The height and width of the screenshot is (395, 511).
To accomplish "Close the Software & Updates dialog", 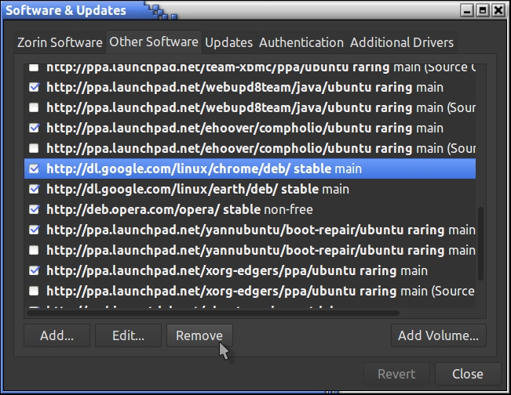I will (x=467, y=374).
